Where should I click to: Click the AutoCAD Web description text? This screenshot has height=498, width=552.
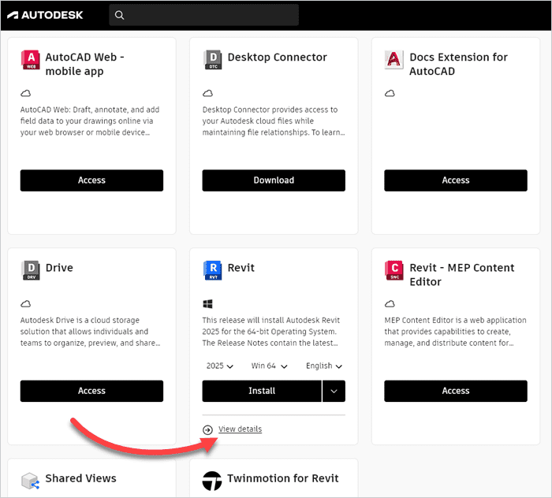(90, 121)
